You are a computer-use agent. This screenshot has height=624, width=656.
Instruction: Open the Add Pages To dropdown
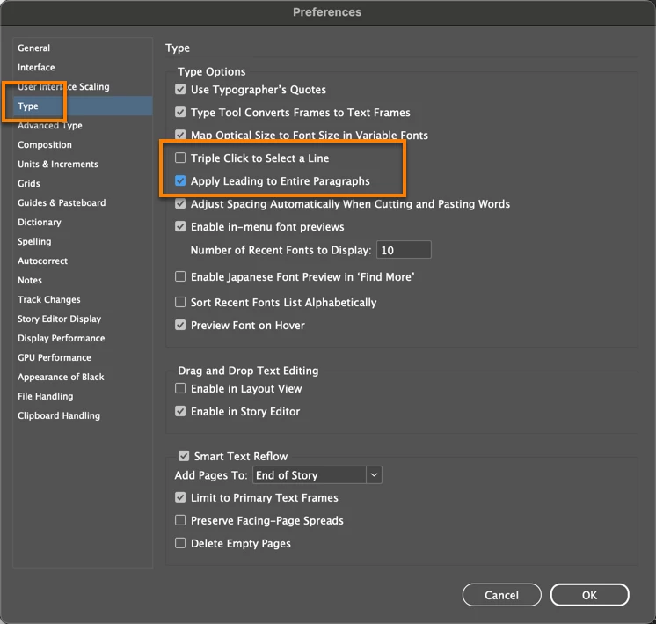(317, 475)
